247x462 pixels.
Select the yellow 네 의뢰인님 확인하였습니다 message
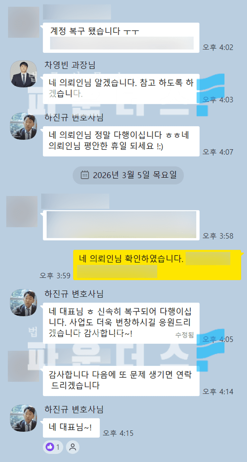[157, 265]
